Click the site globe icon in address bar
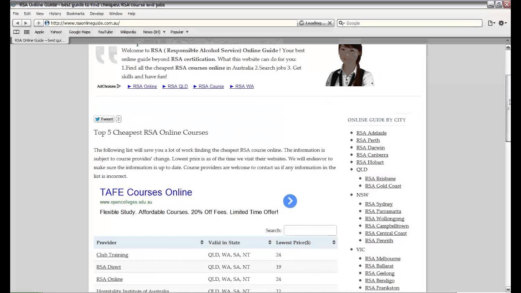The width and height of the screenshot is (521, 293). (x=47, y=23)
